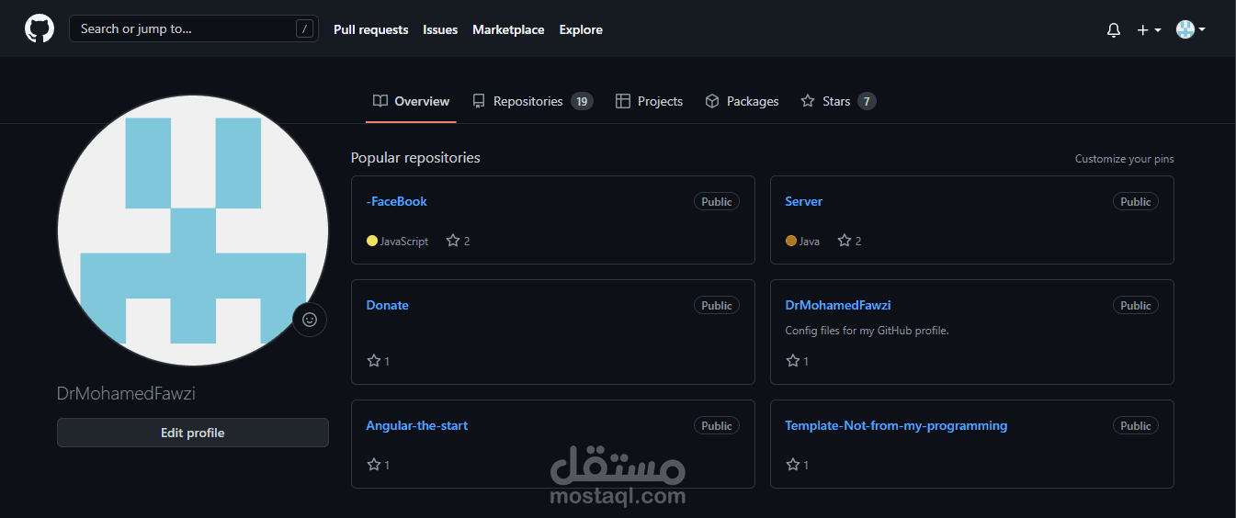Set status with the smiley icon
The width and height of the screenshot is (1236, 518).
[310, 320]
